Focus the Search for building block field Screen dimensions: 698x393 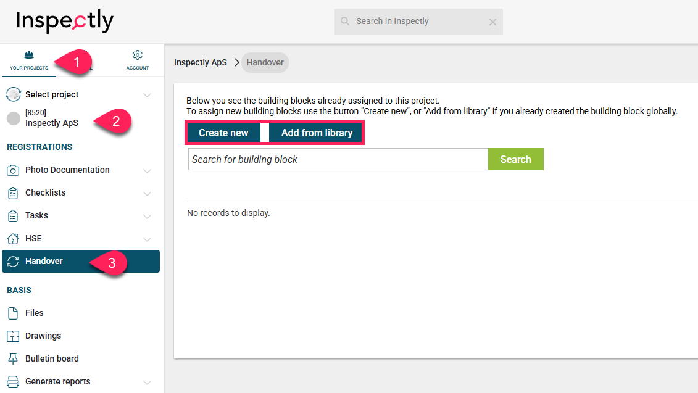click(x=338, y=159)
